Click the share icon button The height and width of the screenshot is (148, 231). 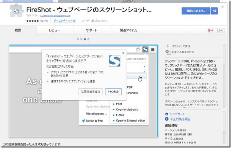click(x=214, y=11)
